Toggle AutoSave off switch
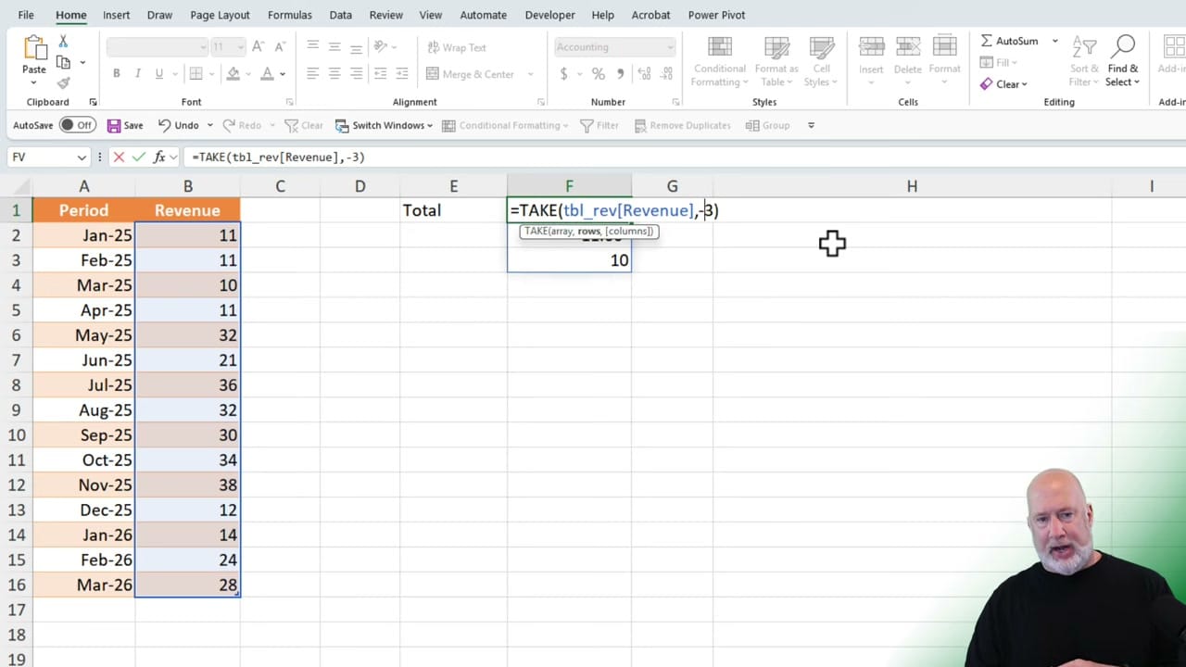 tap(77, 124)
